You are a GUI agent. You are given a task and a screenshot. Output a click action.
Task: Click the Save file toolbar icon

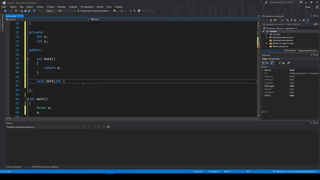pyautogui.click(x=25, y=11)
